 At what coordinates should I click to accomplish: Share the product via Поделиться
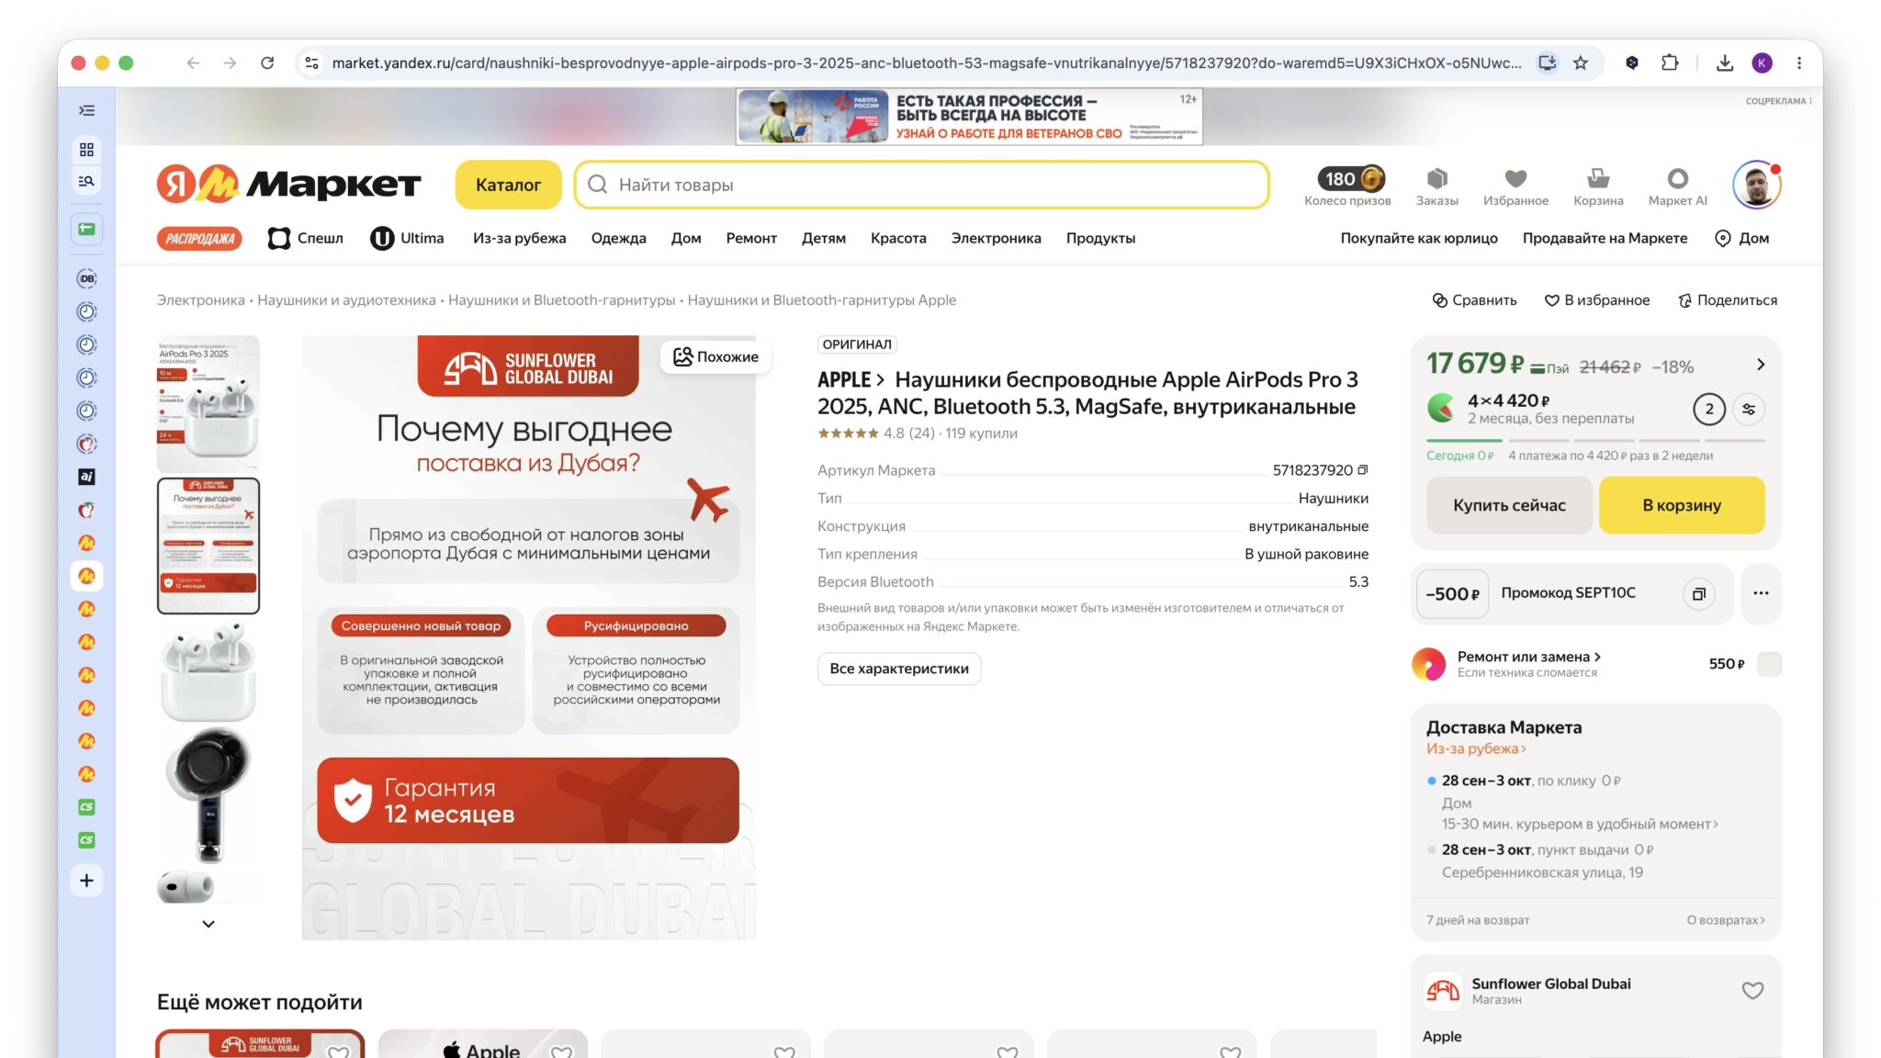[1728, 300]
